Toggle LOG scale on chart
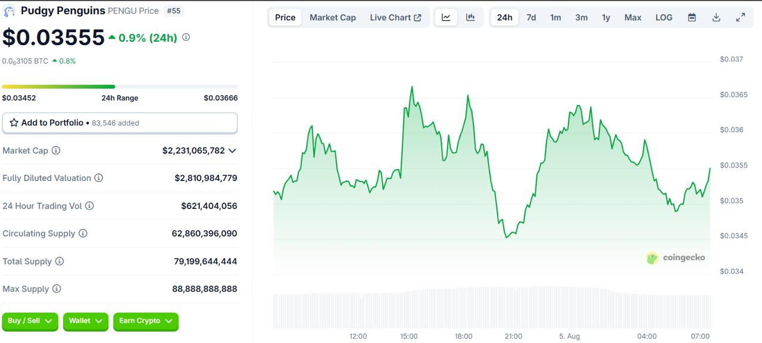This screenshot has height=343, width=762. (x=664, y=17)
